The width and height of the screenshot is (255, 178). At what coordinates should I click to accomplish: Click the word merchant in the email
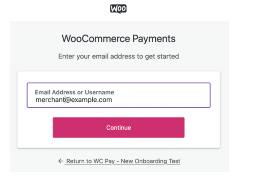click(x=50, y=100)
